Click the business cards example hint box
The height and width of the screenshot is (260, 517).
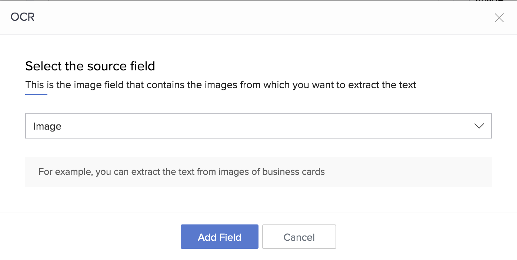pos(258,172)
